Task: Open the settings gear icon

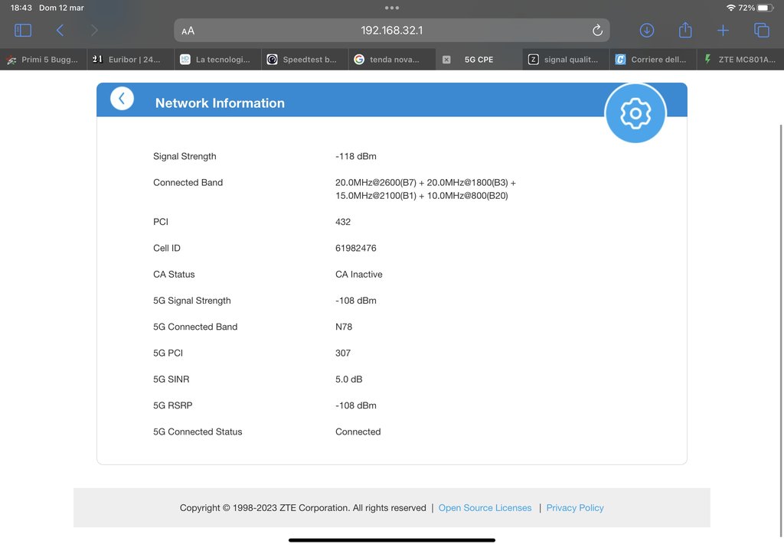Action: click(635, 114)
